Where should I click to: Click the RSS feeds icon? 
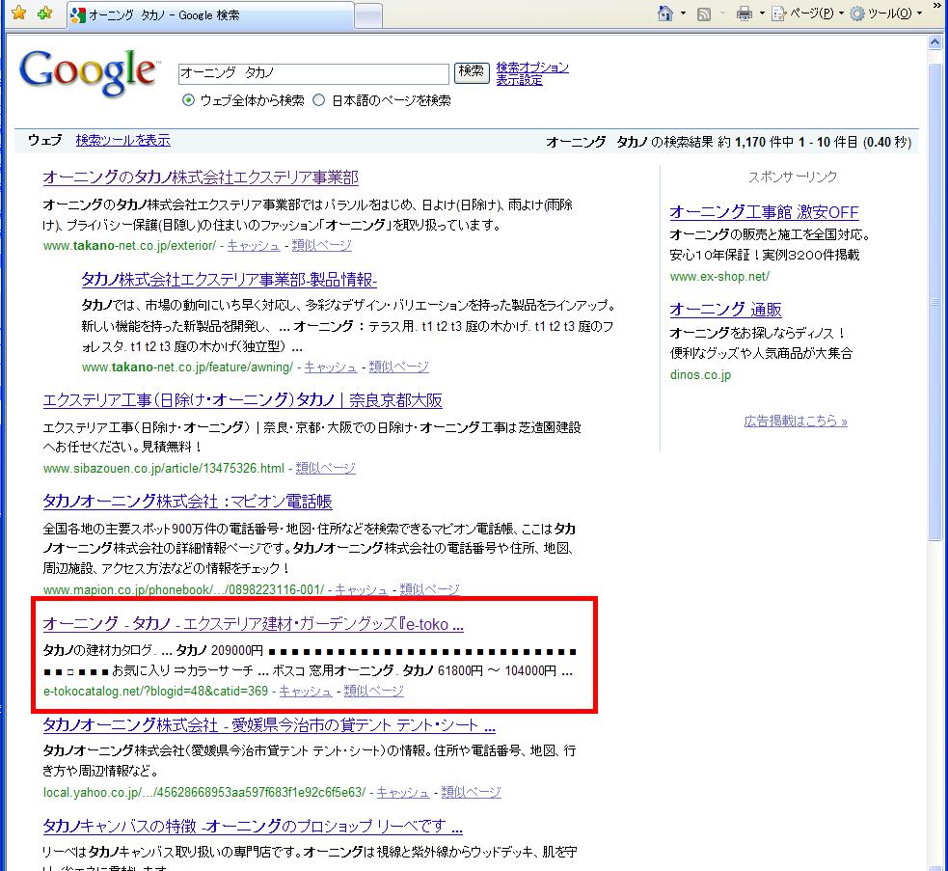pyautogui.click(x=705, y=14)
